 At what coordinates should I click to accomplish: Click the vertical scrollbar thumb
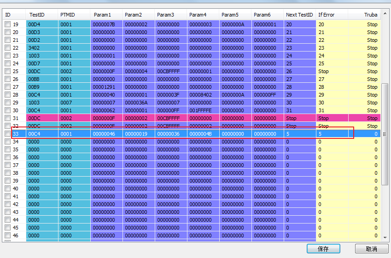point(385,134)
